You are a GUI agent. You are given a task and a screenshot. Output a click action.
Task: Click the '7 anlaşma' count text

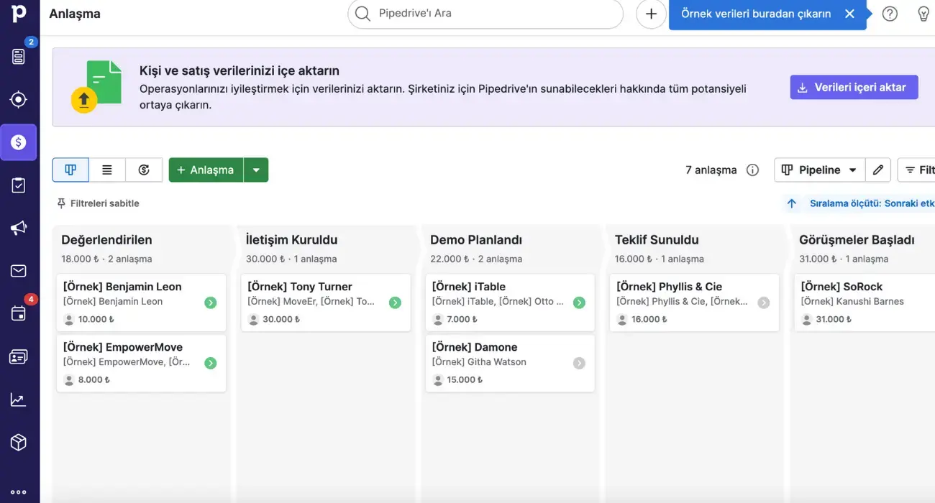[711, 170]
